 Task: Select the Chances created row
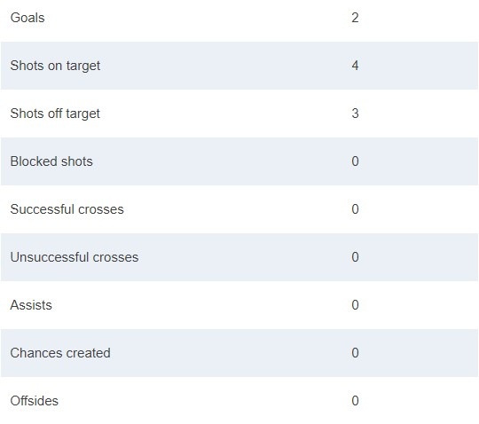tap(239, 353)
